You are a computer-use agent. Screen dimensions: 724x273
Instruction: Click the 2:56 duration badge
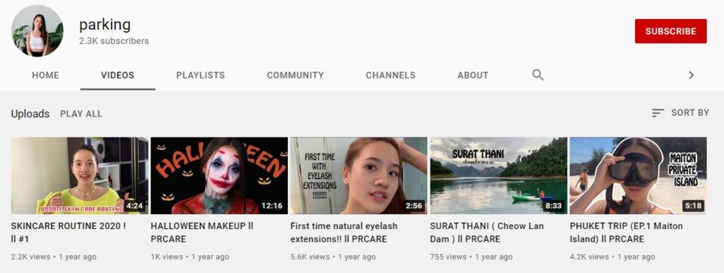tap(414, 206)
